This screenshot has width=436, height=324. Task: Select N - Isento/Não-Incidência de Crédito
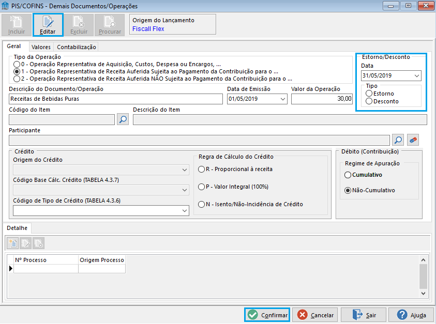(x=202, y=204)
